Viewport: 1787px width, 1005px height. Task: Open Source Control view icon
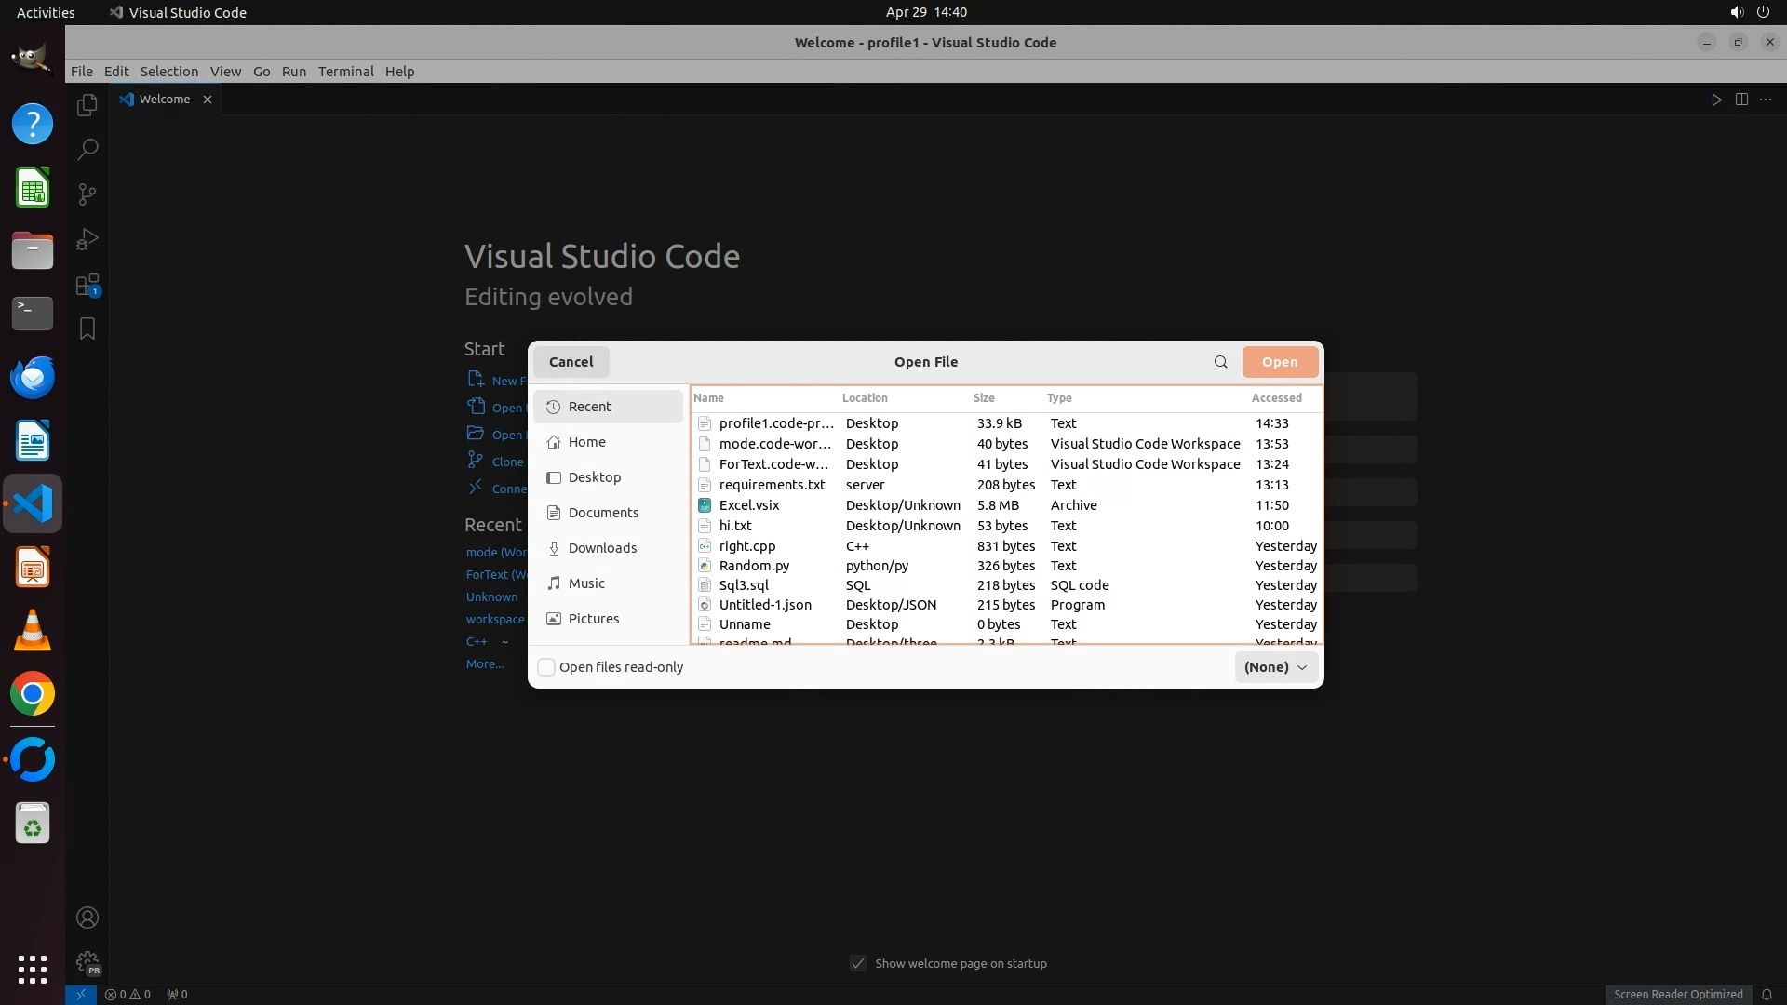(87, 194)
